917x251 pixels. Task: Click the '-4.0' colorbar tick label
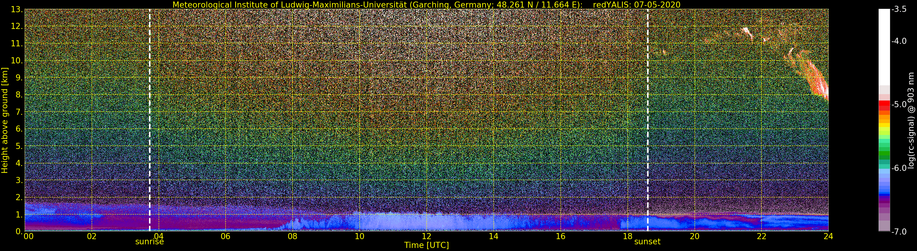899,41
